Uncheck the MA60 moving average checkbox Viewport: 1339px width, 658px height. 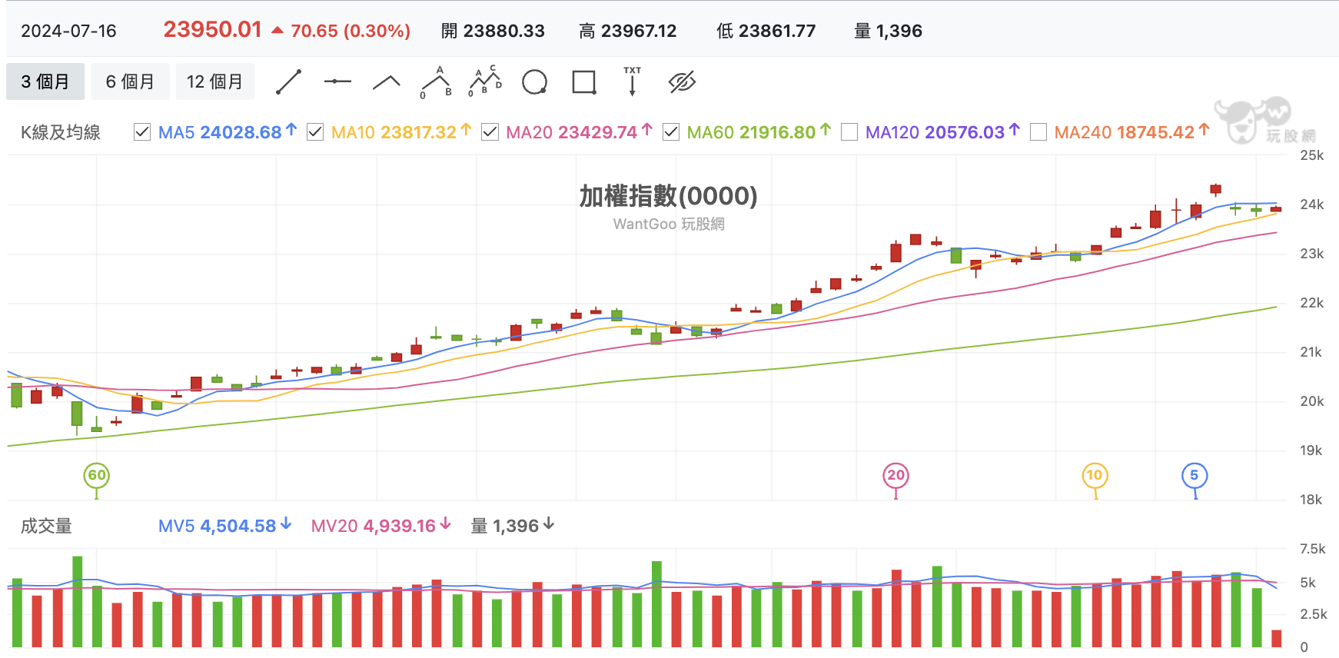click(x=671, y=132)
